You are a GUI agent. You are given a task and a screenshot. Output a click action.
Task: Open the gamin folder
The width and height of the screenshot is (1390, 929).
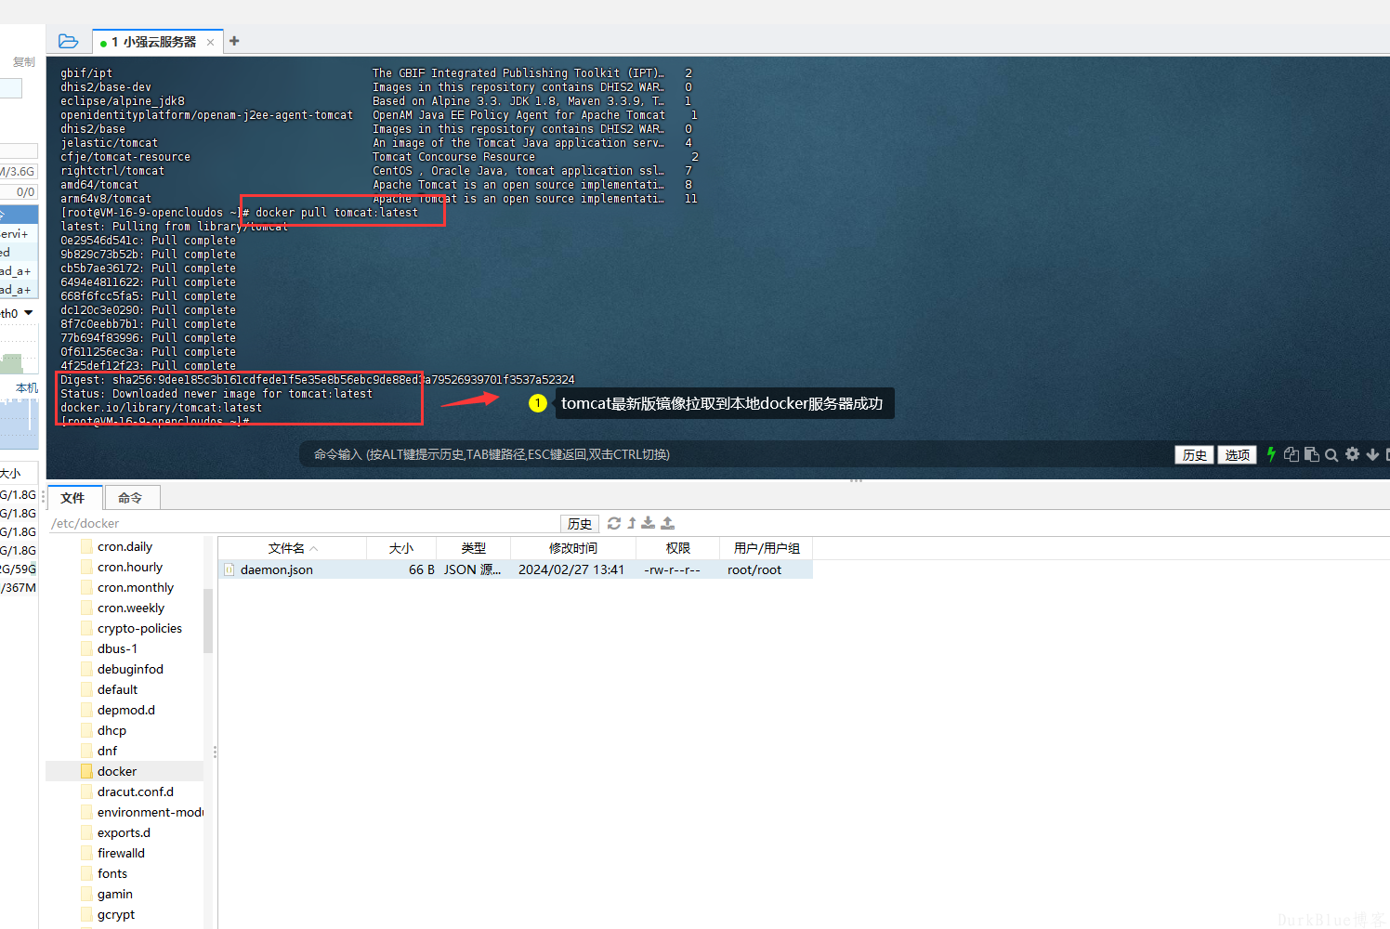pyautogui.click(x=115, y=894)
